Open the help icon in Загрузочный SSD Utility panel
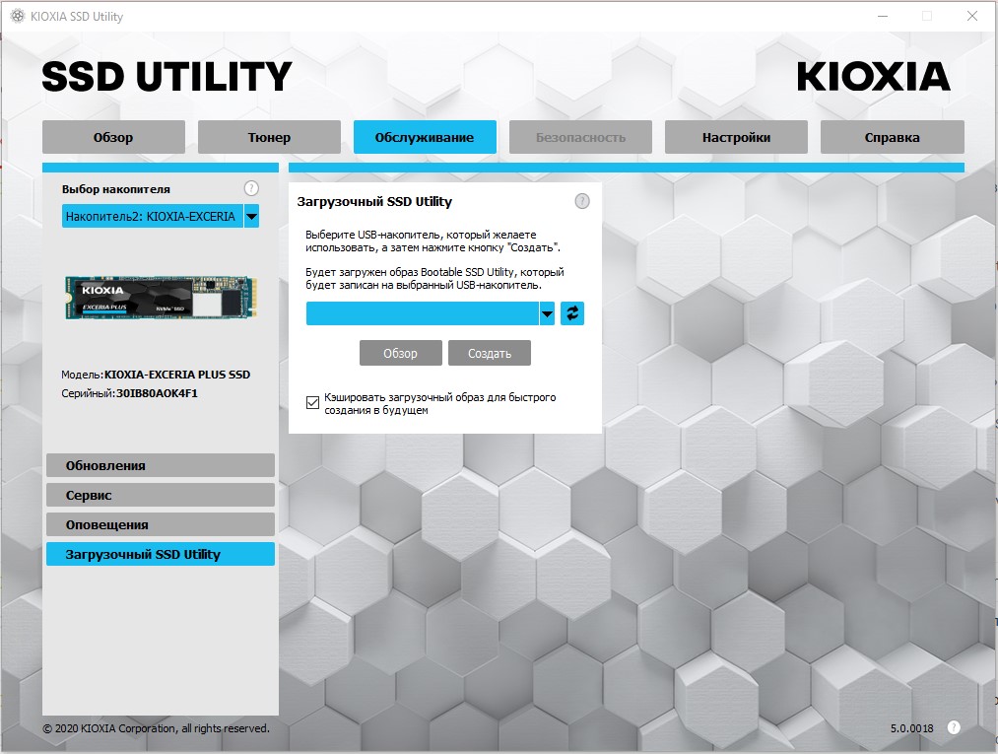998x754 pixels. tap(581, 201)
